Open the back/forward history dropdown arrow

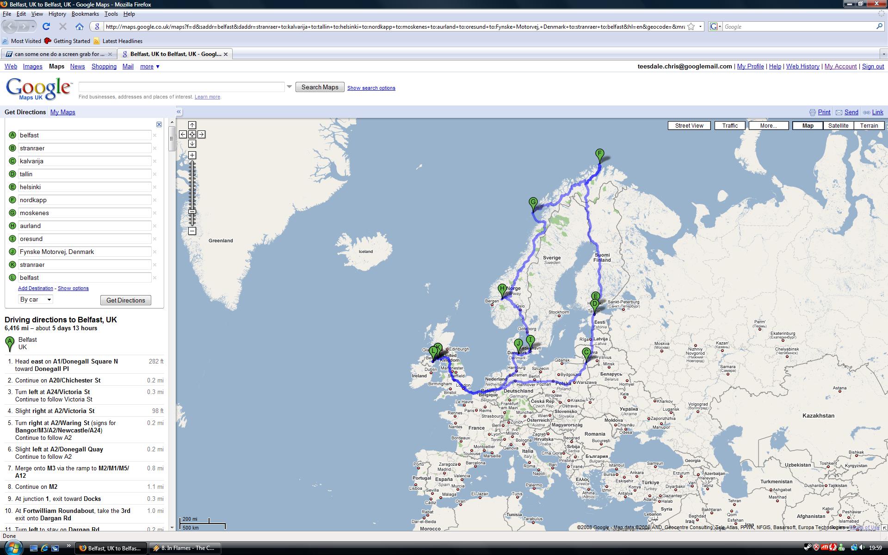(x=32, y=27)
